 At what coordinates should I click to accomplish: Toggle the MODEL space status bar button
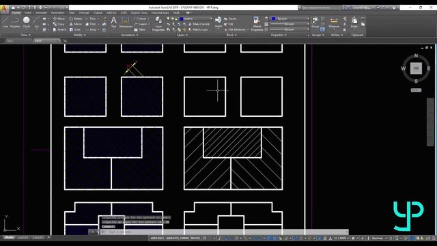coord(196,238)
